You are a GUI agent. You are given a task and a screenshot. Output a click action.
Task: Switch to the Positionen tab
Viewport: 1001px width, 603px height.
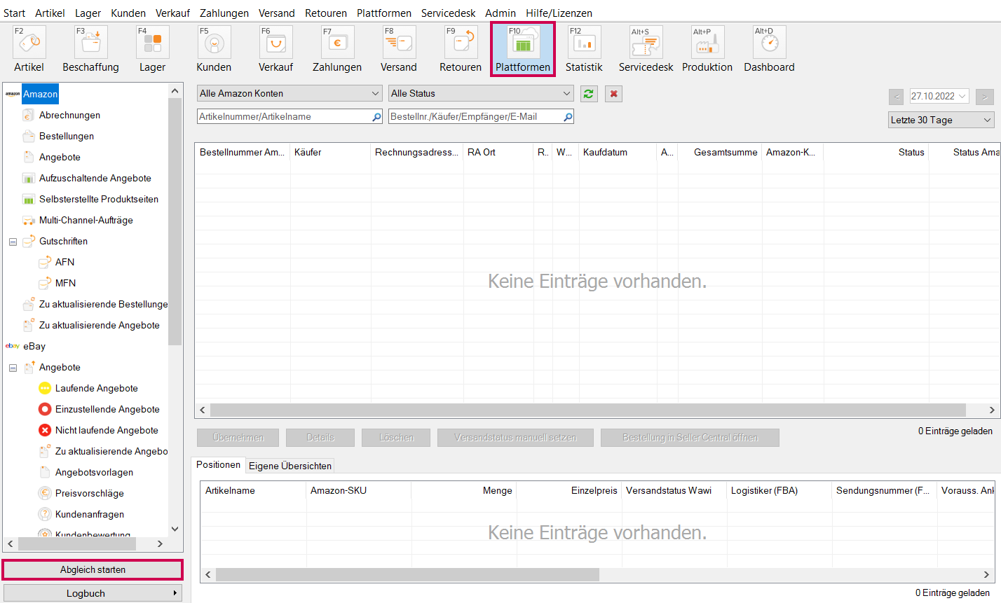click(218, 465)
